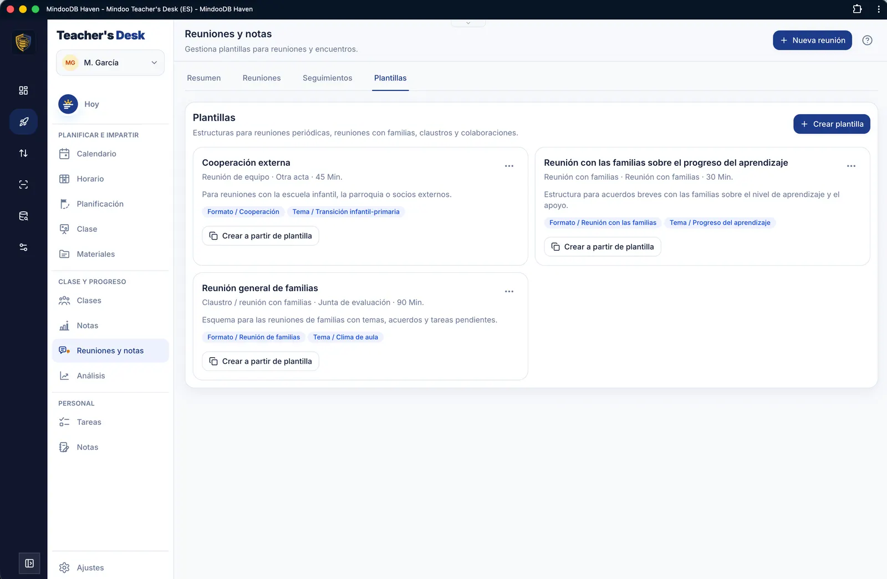Select the Plantillas tab
The width and height of the screenshot is (887, 579).
click(x=390, y=78)
